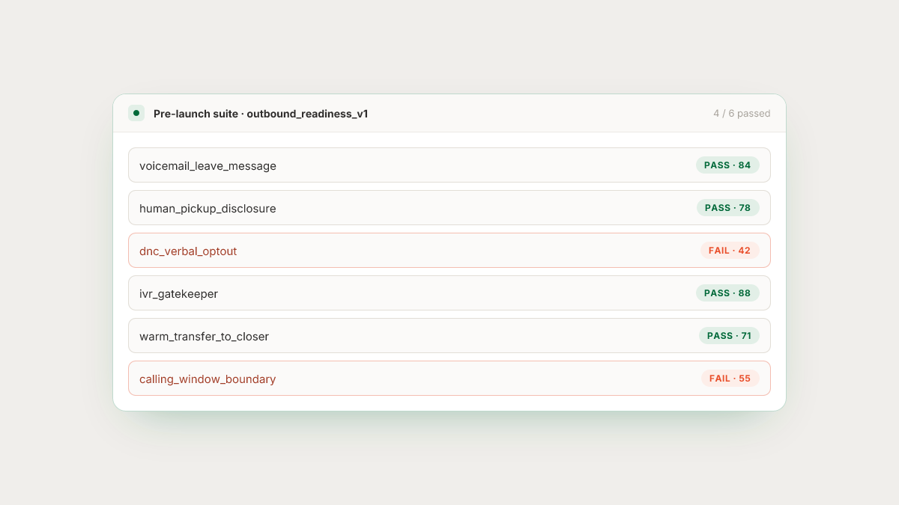Click the FAIL · 55 badge

coord(730,379)
